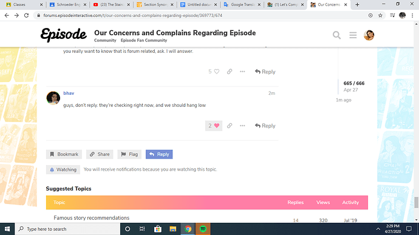
Task: Open the Windows Start menu
Action: click(x=7, y=229)
